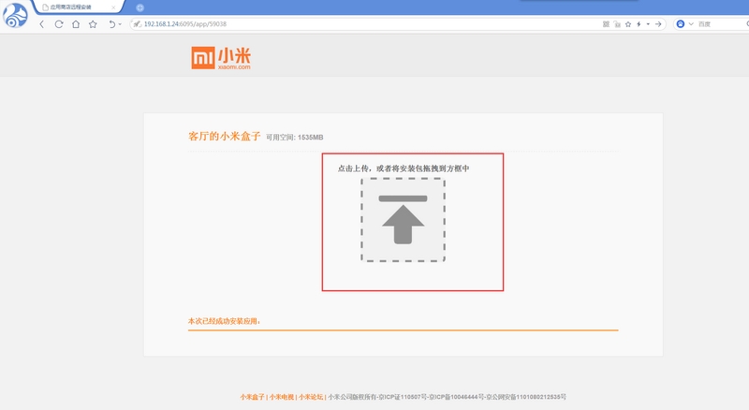Reload the current page
The height and width of the screenshot is (410, 749).
(x=59, y=24)
